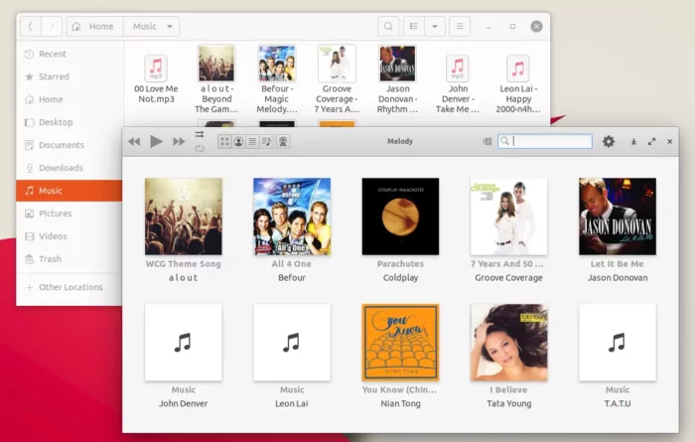
Task: Select Starred in Files sidebar
Action: [69, 76]
